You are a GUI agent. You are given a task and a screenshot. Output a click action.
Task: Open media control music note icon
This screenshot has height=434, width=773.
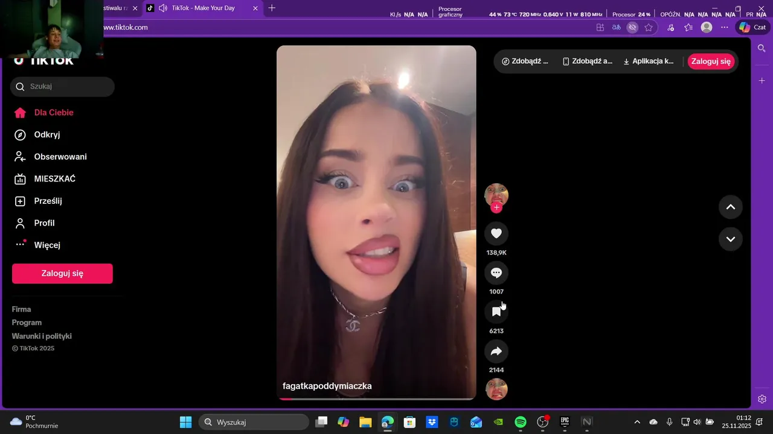pos(671,27)
